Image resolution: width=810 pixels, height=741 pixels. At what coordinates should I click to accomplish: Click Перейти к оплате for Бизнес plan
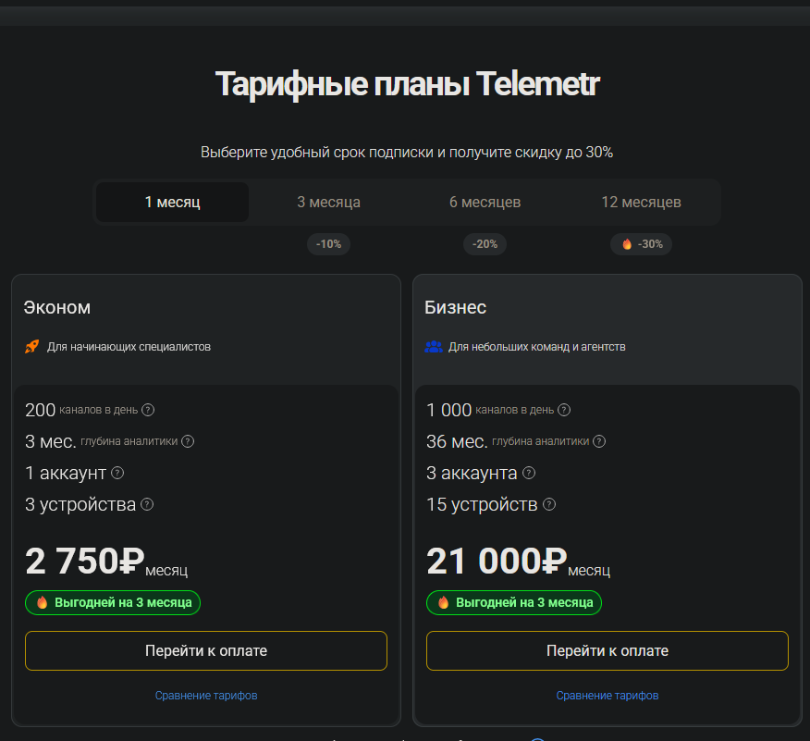607,650
